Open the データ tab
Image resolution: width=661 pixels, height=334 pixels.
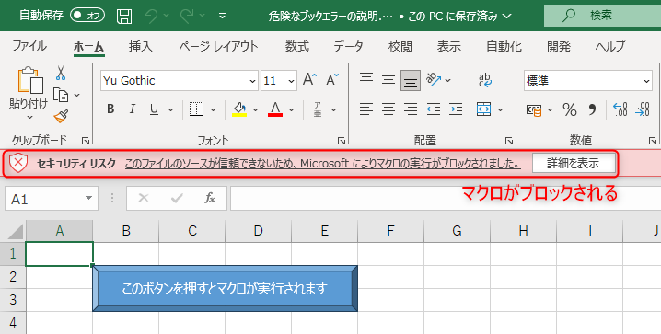tap(348, 46)
